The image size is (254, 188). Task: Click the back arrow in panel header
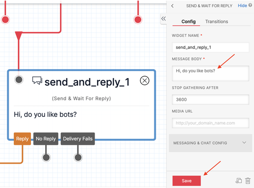pos(172,6)
